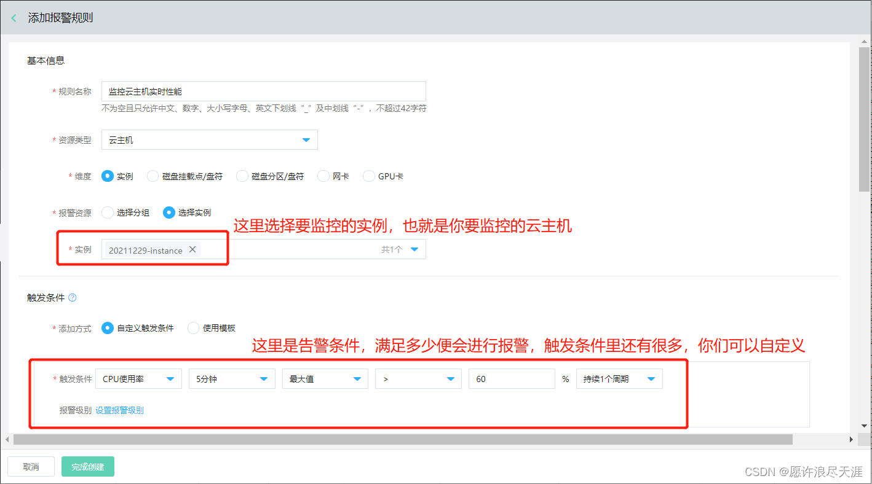Expand the instance selector dropdown arrow
This screenshot has height=484, width=872.
click(x=414, y=249)
